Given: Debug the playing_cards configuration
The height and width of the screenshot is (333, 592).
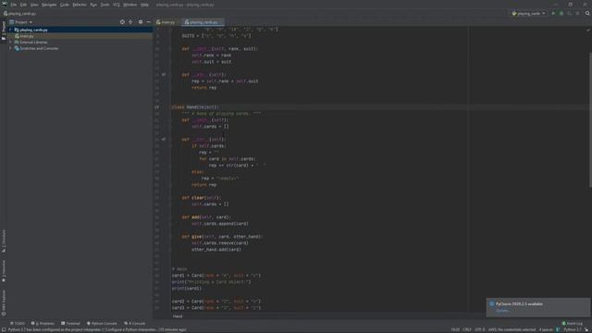Looking at the screenshot, I should click(x=561, y=14).
